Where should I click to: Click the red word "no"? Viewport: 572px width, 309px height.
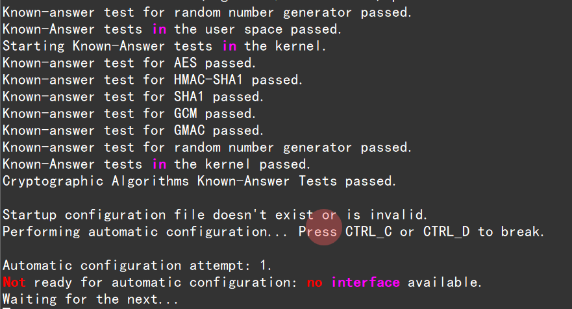click(314, 282)
